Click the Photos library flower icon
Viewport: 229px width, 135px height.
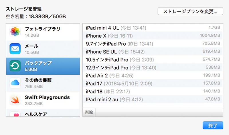point(15,32)
